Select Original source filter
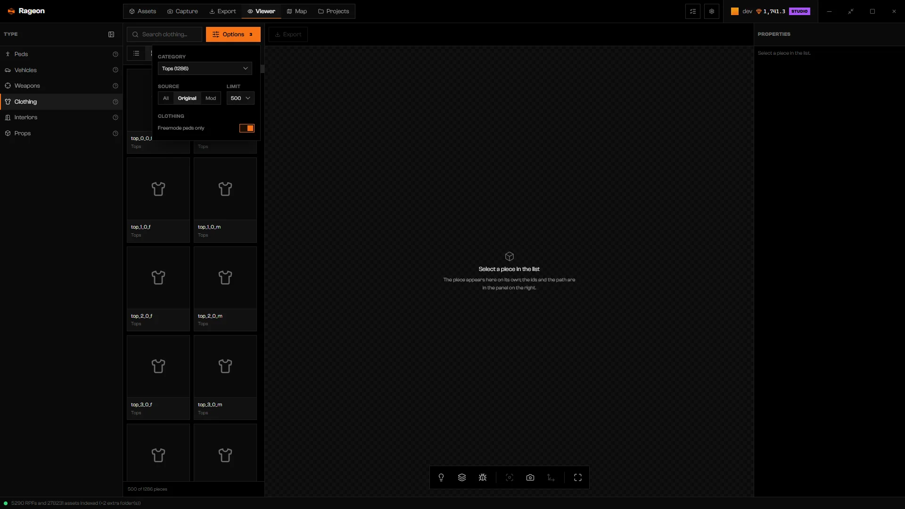 click(187, 98)
